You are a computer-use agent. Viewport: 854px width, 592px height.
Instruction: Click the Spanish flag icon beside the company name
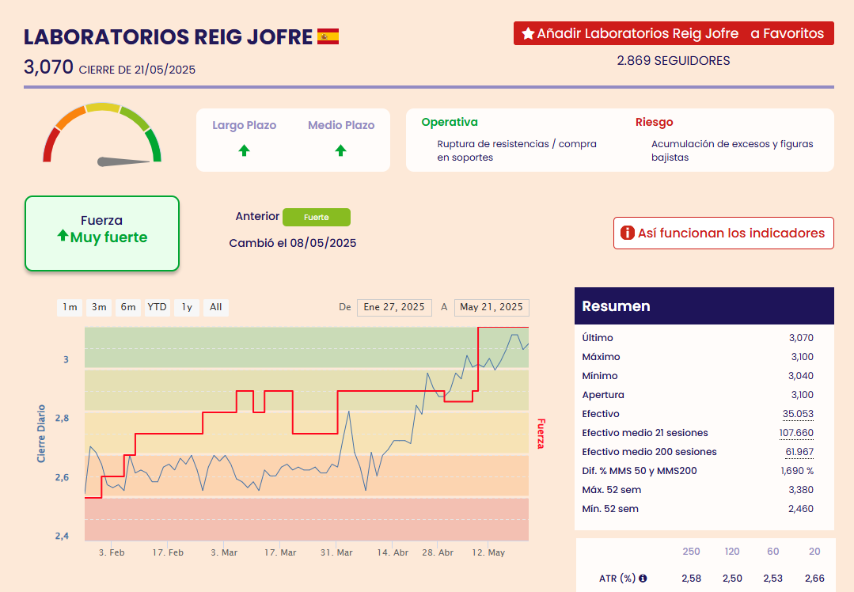coord(328,36)
